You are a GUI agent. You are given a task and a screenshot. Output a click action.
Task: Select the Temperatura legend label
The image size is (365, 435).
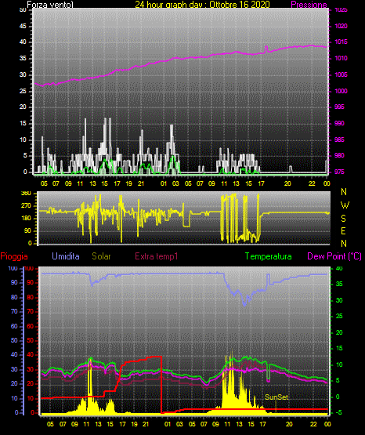click(x=269, y=256)
